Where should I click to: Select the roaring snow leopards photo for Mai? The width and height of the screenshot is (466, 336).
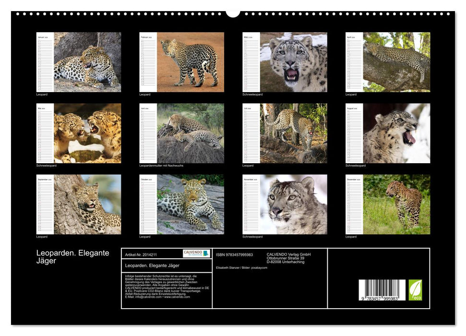[89, 133]
